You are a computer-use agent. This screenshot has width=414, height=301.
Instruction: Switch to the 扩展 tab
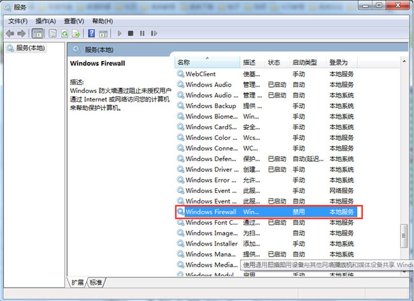tap(77, 283)
